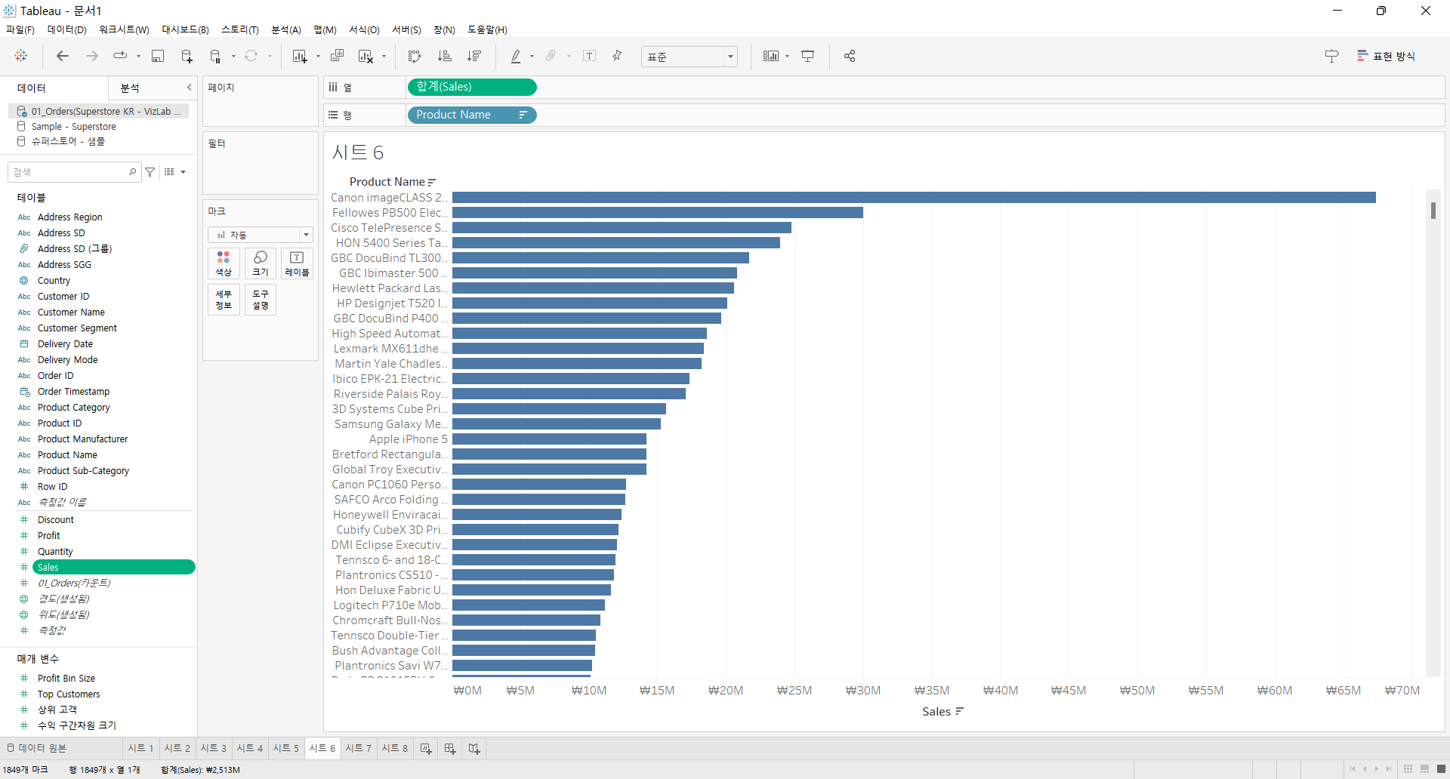Open the 워크시트(W) menu
This screenshot has width=1450, height=779.
coord(124,29)
